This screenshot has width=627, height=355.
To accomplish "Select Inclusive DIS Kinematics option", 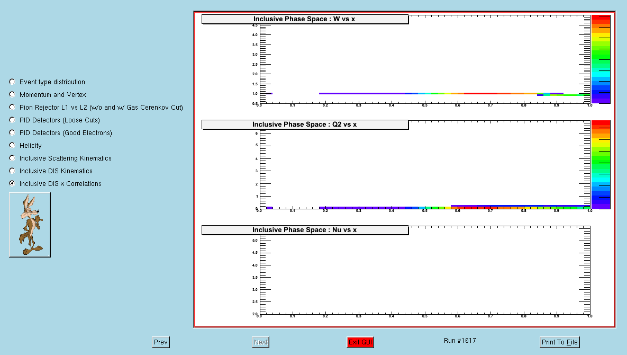I will (x=51, y=171).
